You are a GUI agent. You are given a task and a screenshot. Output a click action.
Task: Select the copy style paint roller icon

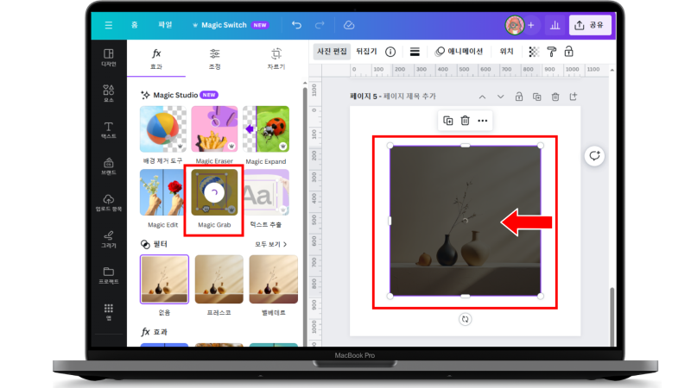(552, 52)
